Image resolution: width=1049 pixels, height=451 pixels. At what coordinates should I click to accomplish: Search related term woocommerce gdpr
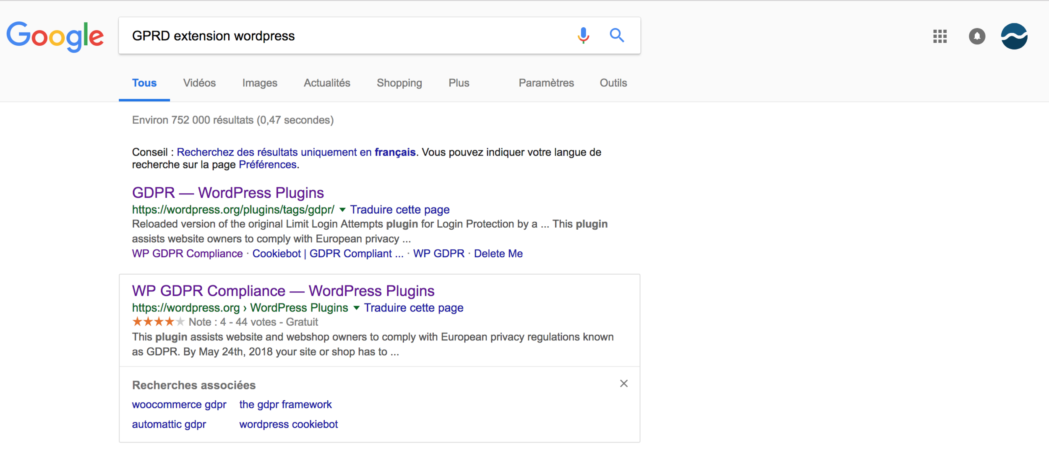coord(179,404)
